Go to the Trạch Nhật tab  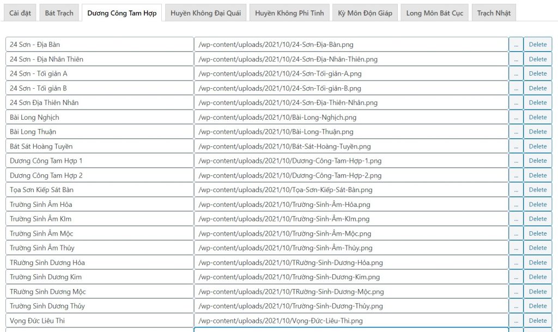click(x=494, y=13)
